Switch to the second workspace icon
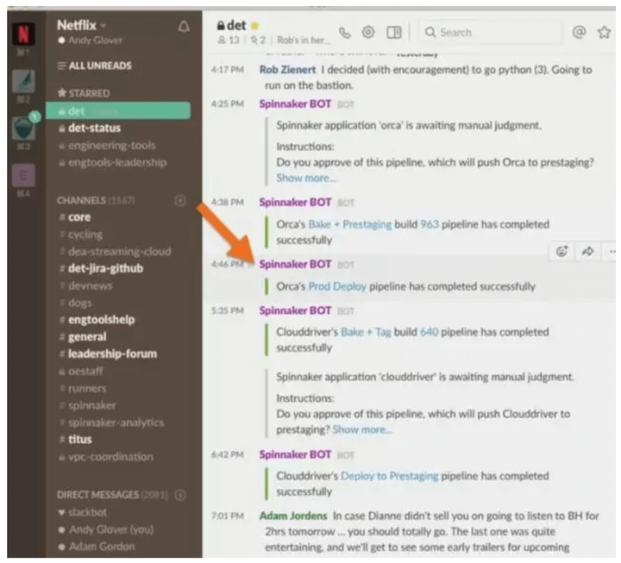Image resolution: width=621 pixels, height=563 pixels. (23, 82)
